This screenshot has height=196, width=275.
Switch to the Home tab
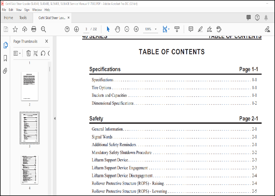pyautogui.click(x=8, y=18)
